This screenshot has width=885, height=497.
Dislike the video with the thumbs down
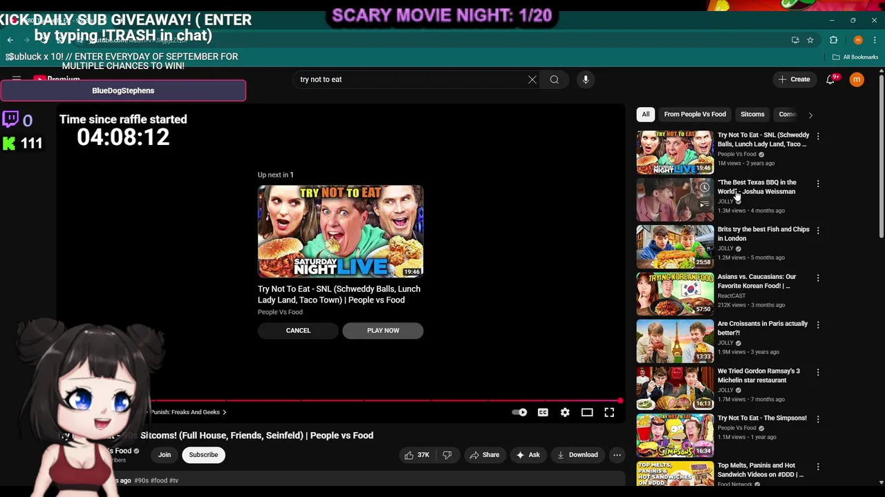coord(447,455)
